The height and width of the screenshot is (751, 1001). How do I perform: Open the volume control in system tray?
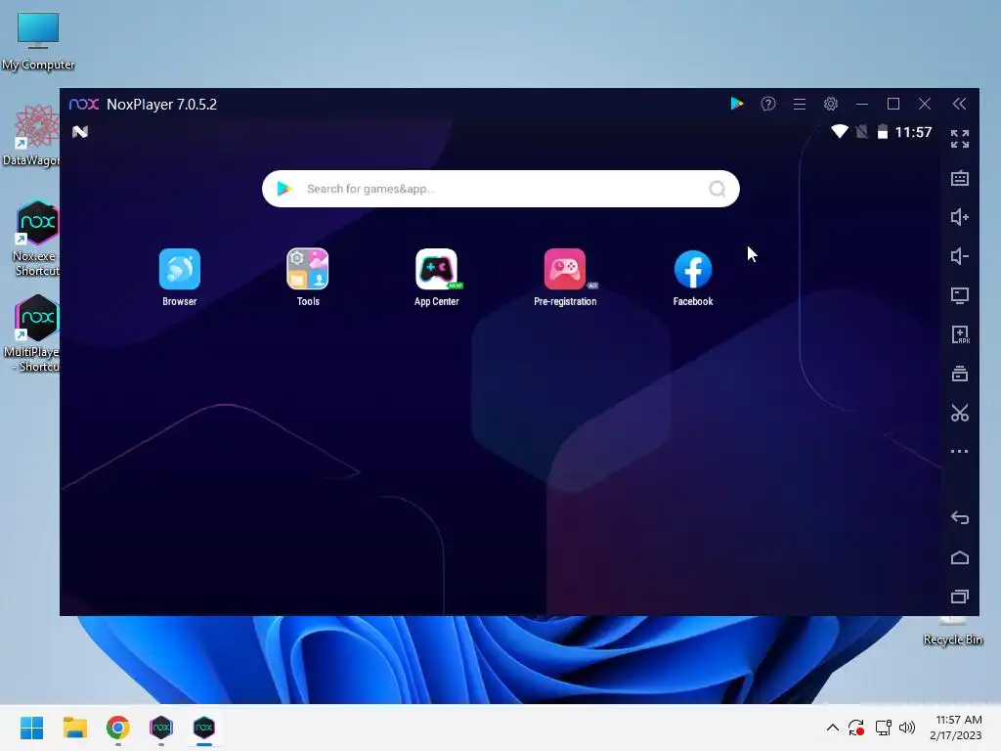[906, 728]
